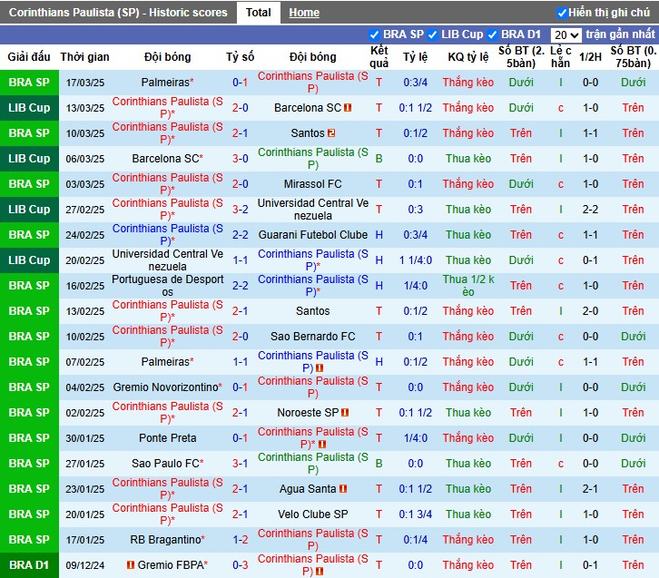Click the 1/2H column header
Image resolution: width=659 pixels, height=578 pixels.
(x=590, y=57)
